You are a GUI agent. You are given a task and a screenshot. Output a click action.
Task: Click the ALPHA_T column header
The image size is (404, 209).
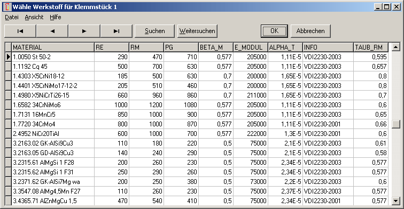coord(285,47)
